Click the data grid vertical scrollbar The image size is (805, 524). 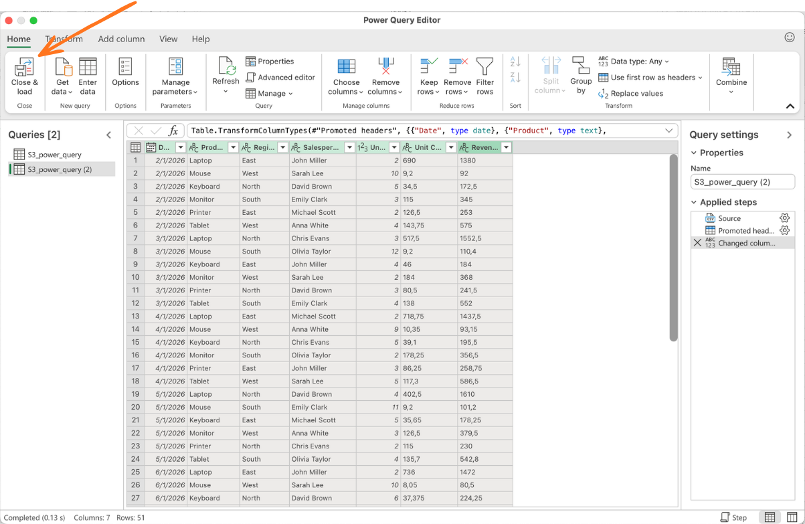pyautogui.click(x=673, y=248)
